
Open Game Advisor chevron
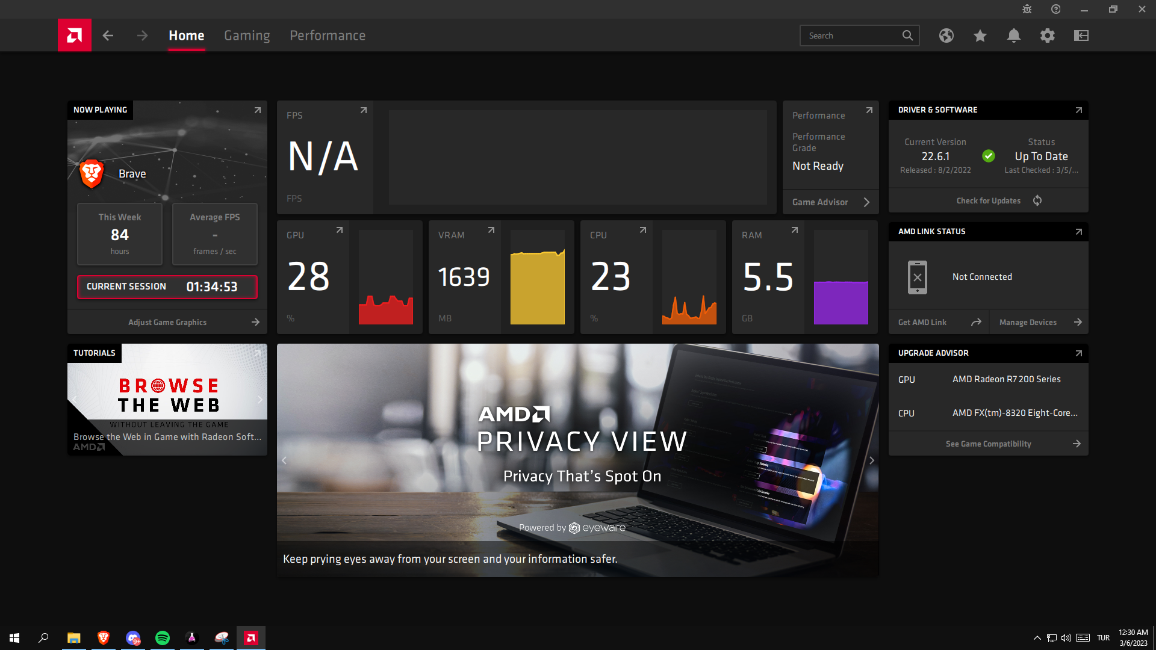(x=866, y=202)
